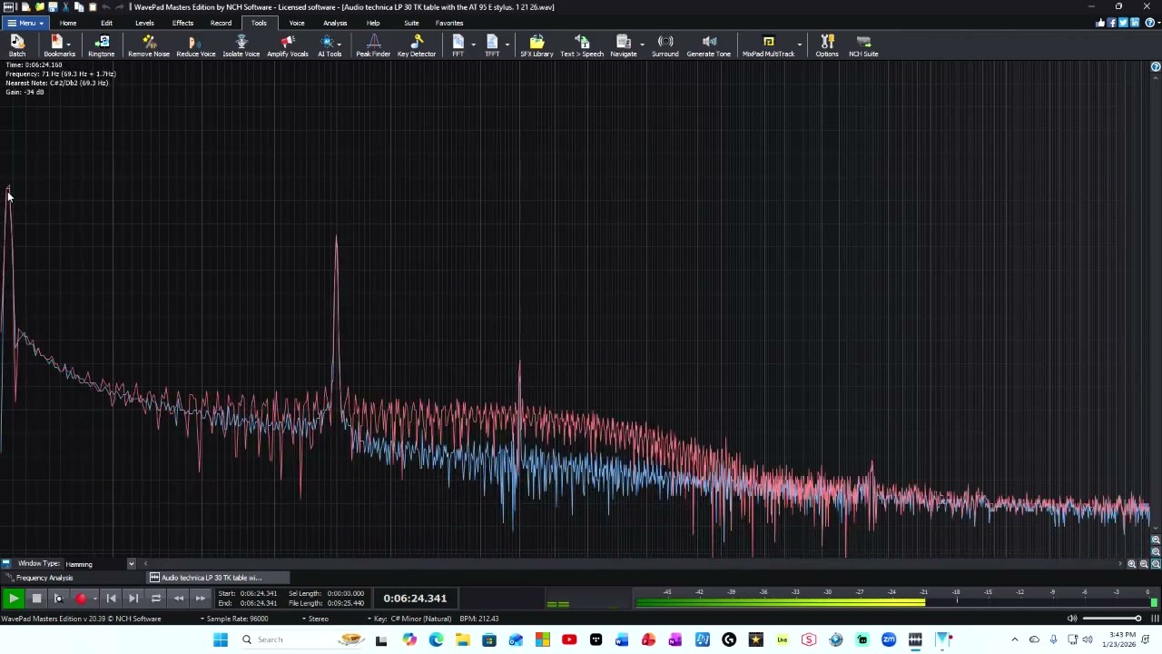Switch to the Analysis tab
This screenshot has height=654, width=1162.
tap(335, 23)
